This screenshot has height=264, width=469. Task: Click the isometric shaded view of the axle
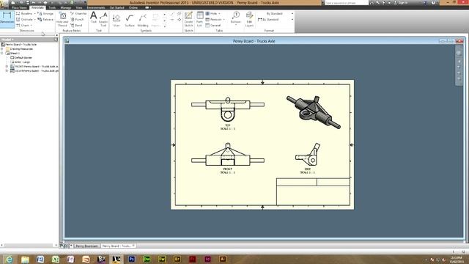pyautogui.click(x=313, y=112)
